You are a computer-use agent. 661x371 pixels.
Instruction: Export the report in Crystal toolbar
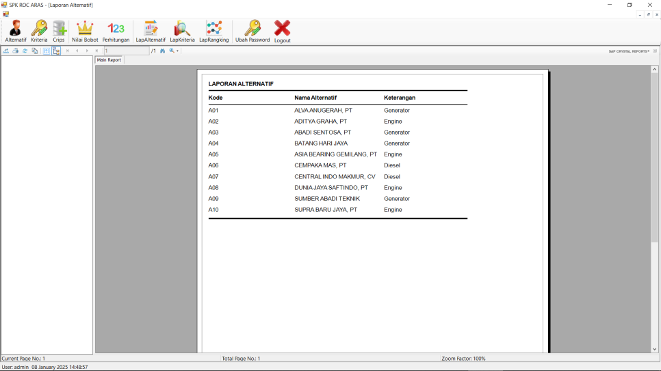pyautogui.click(x=6, y=51)
